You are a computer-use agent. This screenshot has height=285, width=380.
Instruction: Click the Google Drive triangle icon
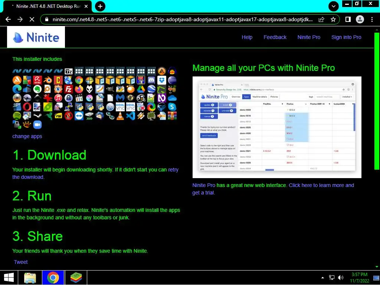pyautogui.click(x=141, y=89)
